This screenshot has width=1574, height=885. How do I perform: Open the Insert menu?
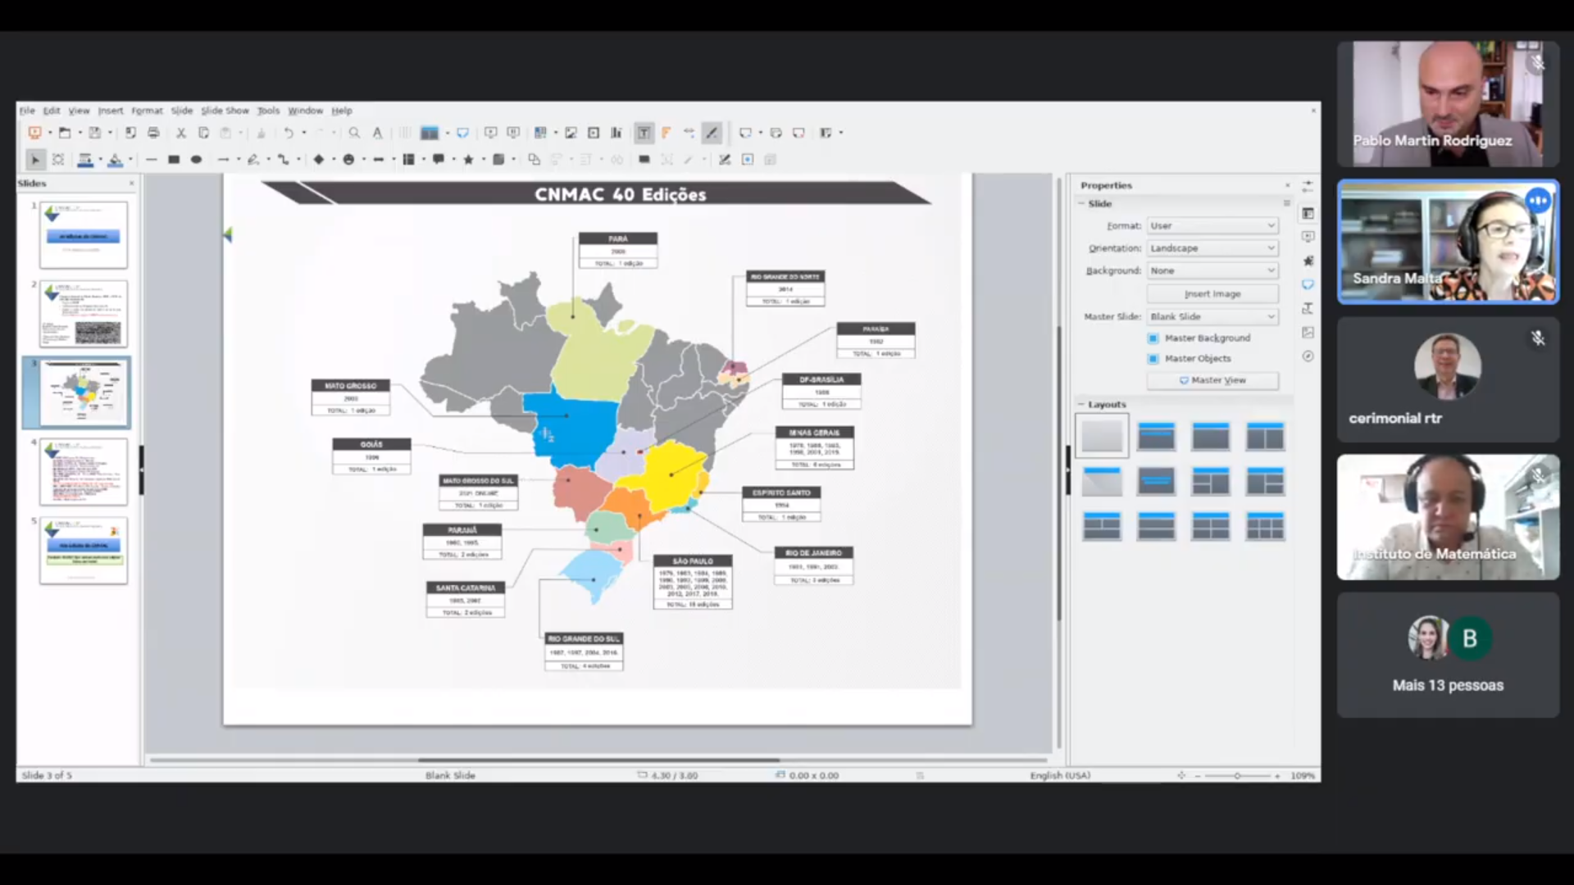click(x=110, y=111)
